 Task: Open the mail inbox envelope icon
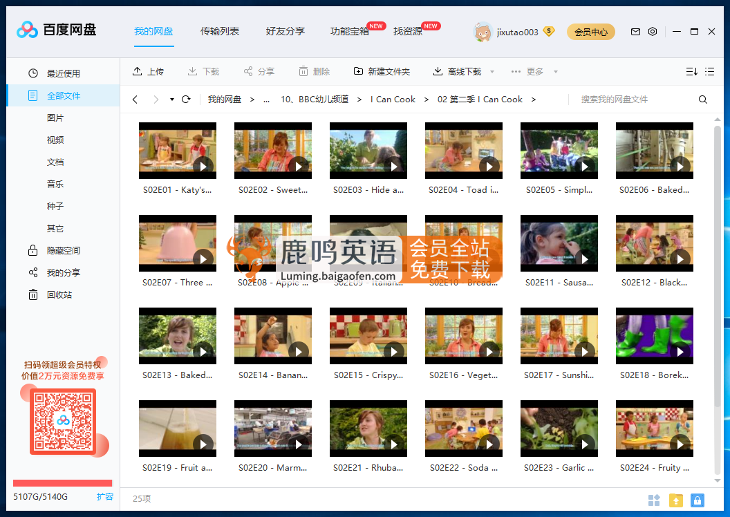tap(635, 32)
